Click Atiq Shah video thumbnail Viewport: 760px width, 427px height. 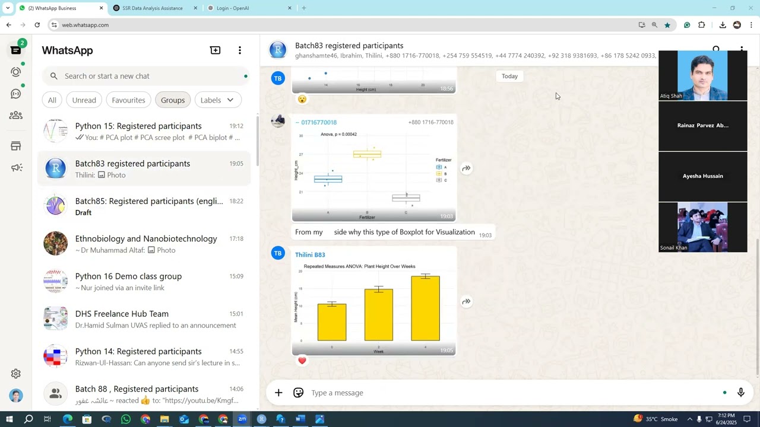pos(703,75)
